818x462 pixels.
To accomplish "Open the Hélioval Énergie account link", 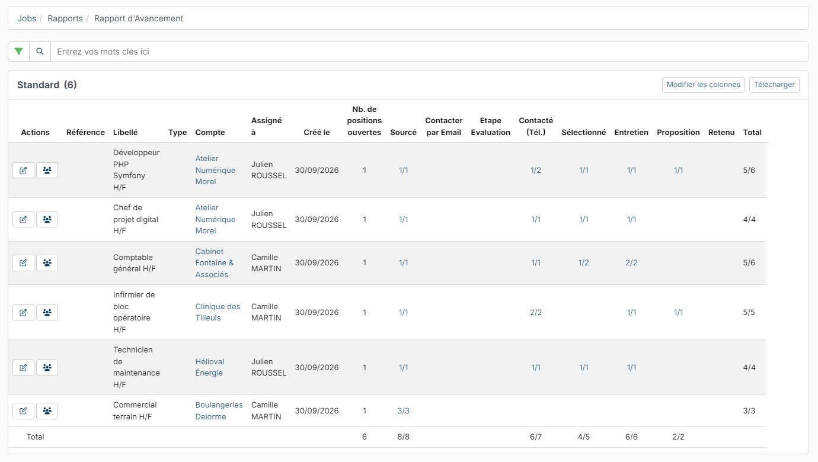I will 209,367.
